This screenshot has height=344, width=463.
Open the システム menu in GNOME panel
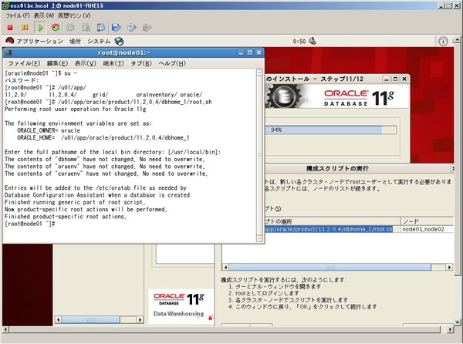(99, 42)
